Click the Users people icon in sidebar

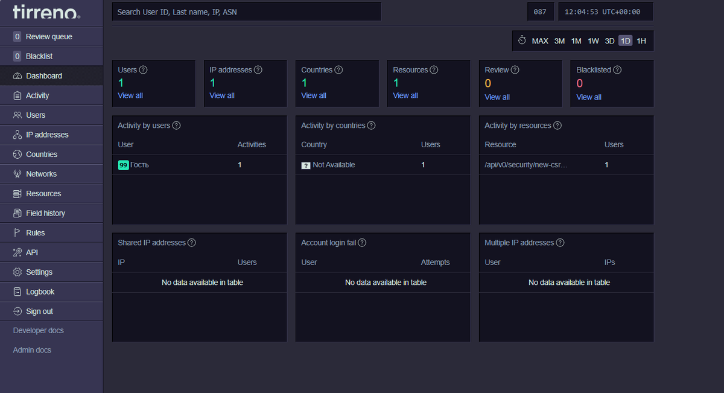[17, 115]
